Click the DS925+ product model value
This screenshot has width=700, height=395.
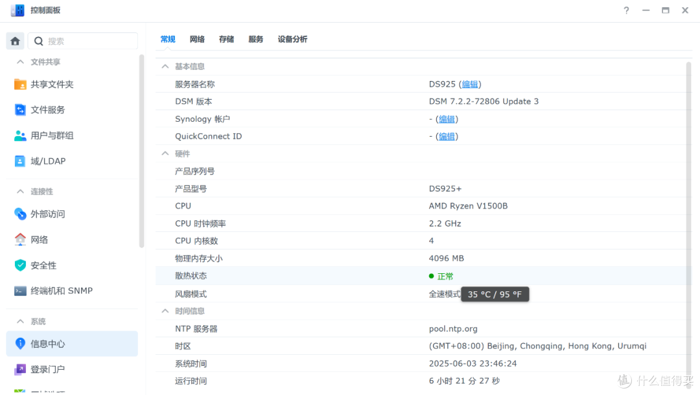click(x=445, y=188)
